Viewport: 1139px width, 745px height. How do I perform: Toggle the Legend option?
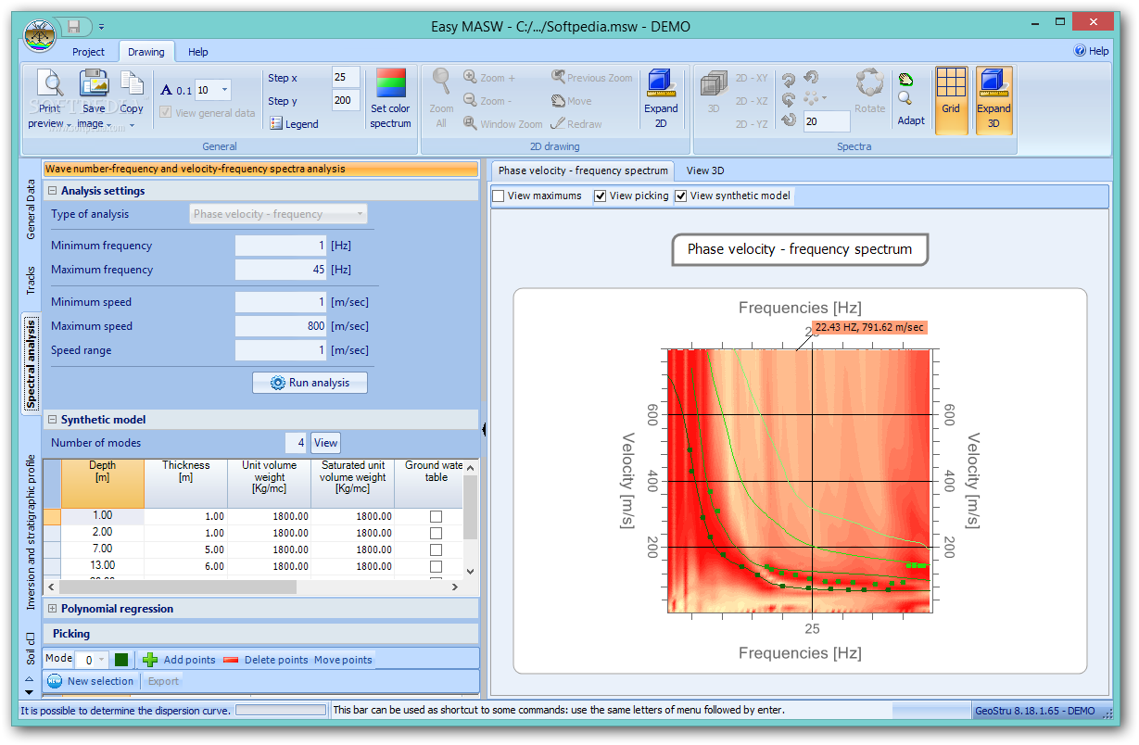tap(294, 124)
